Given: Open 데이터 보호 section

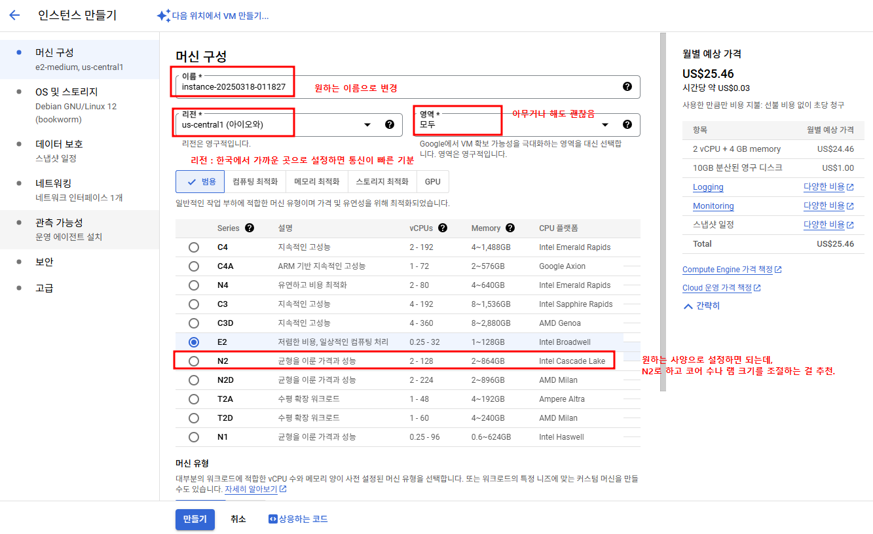Looking at the screenshot, I should coord(79,151).
